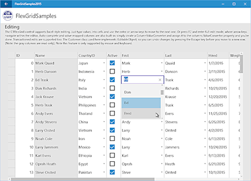Uncheck Active for Larry Jammers
The image size is (251, 181).
tap(112, 147)
